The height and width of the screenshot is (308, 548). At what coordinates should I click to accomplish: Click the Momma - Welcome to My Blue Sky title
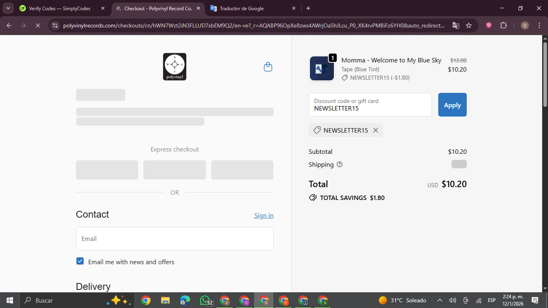coord(391,60)
